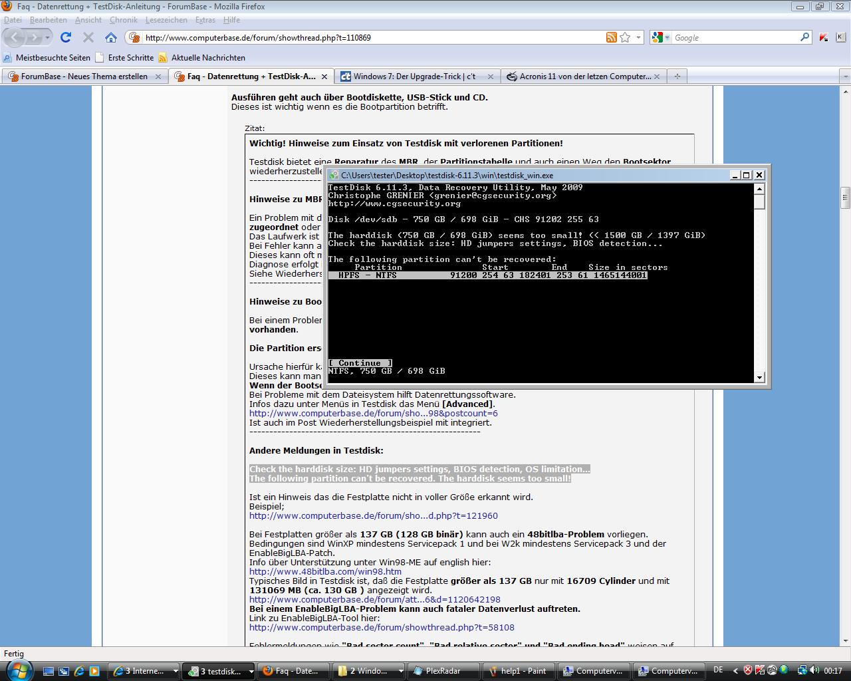Click the Kaspersky icon beside search box
The width and height of the screenshot is (851, 681).
pos(824,37)
